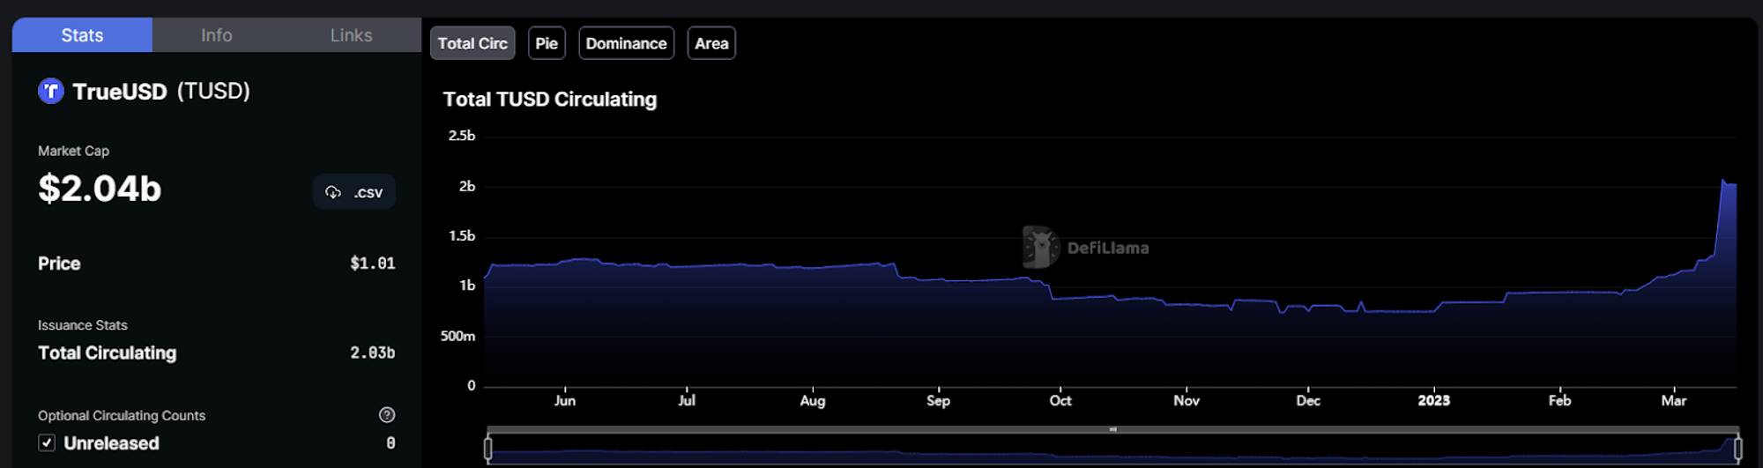
Task: Select the Total Circ chart view
Action: (472, 43)
